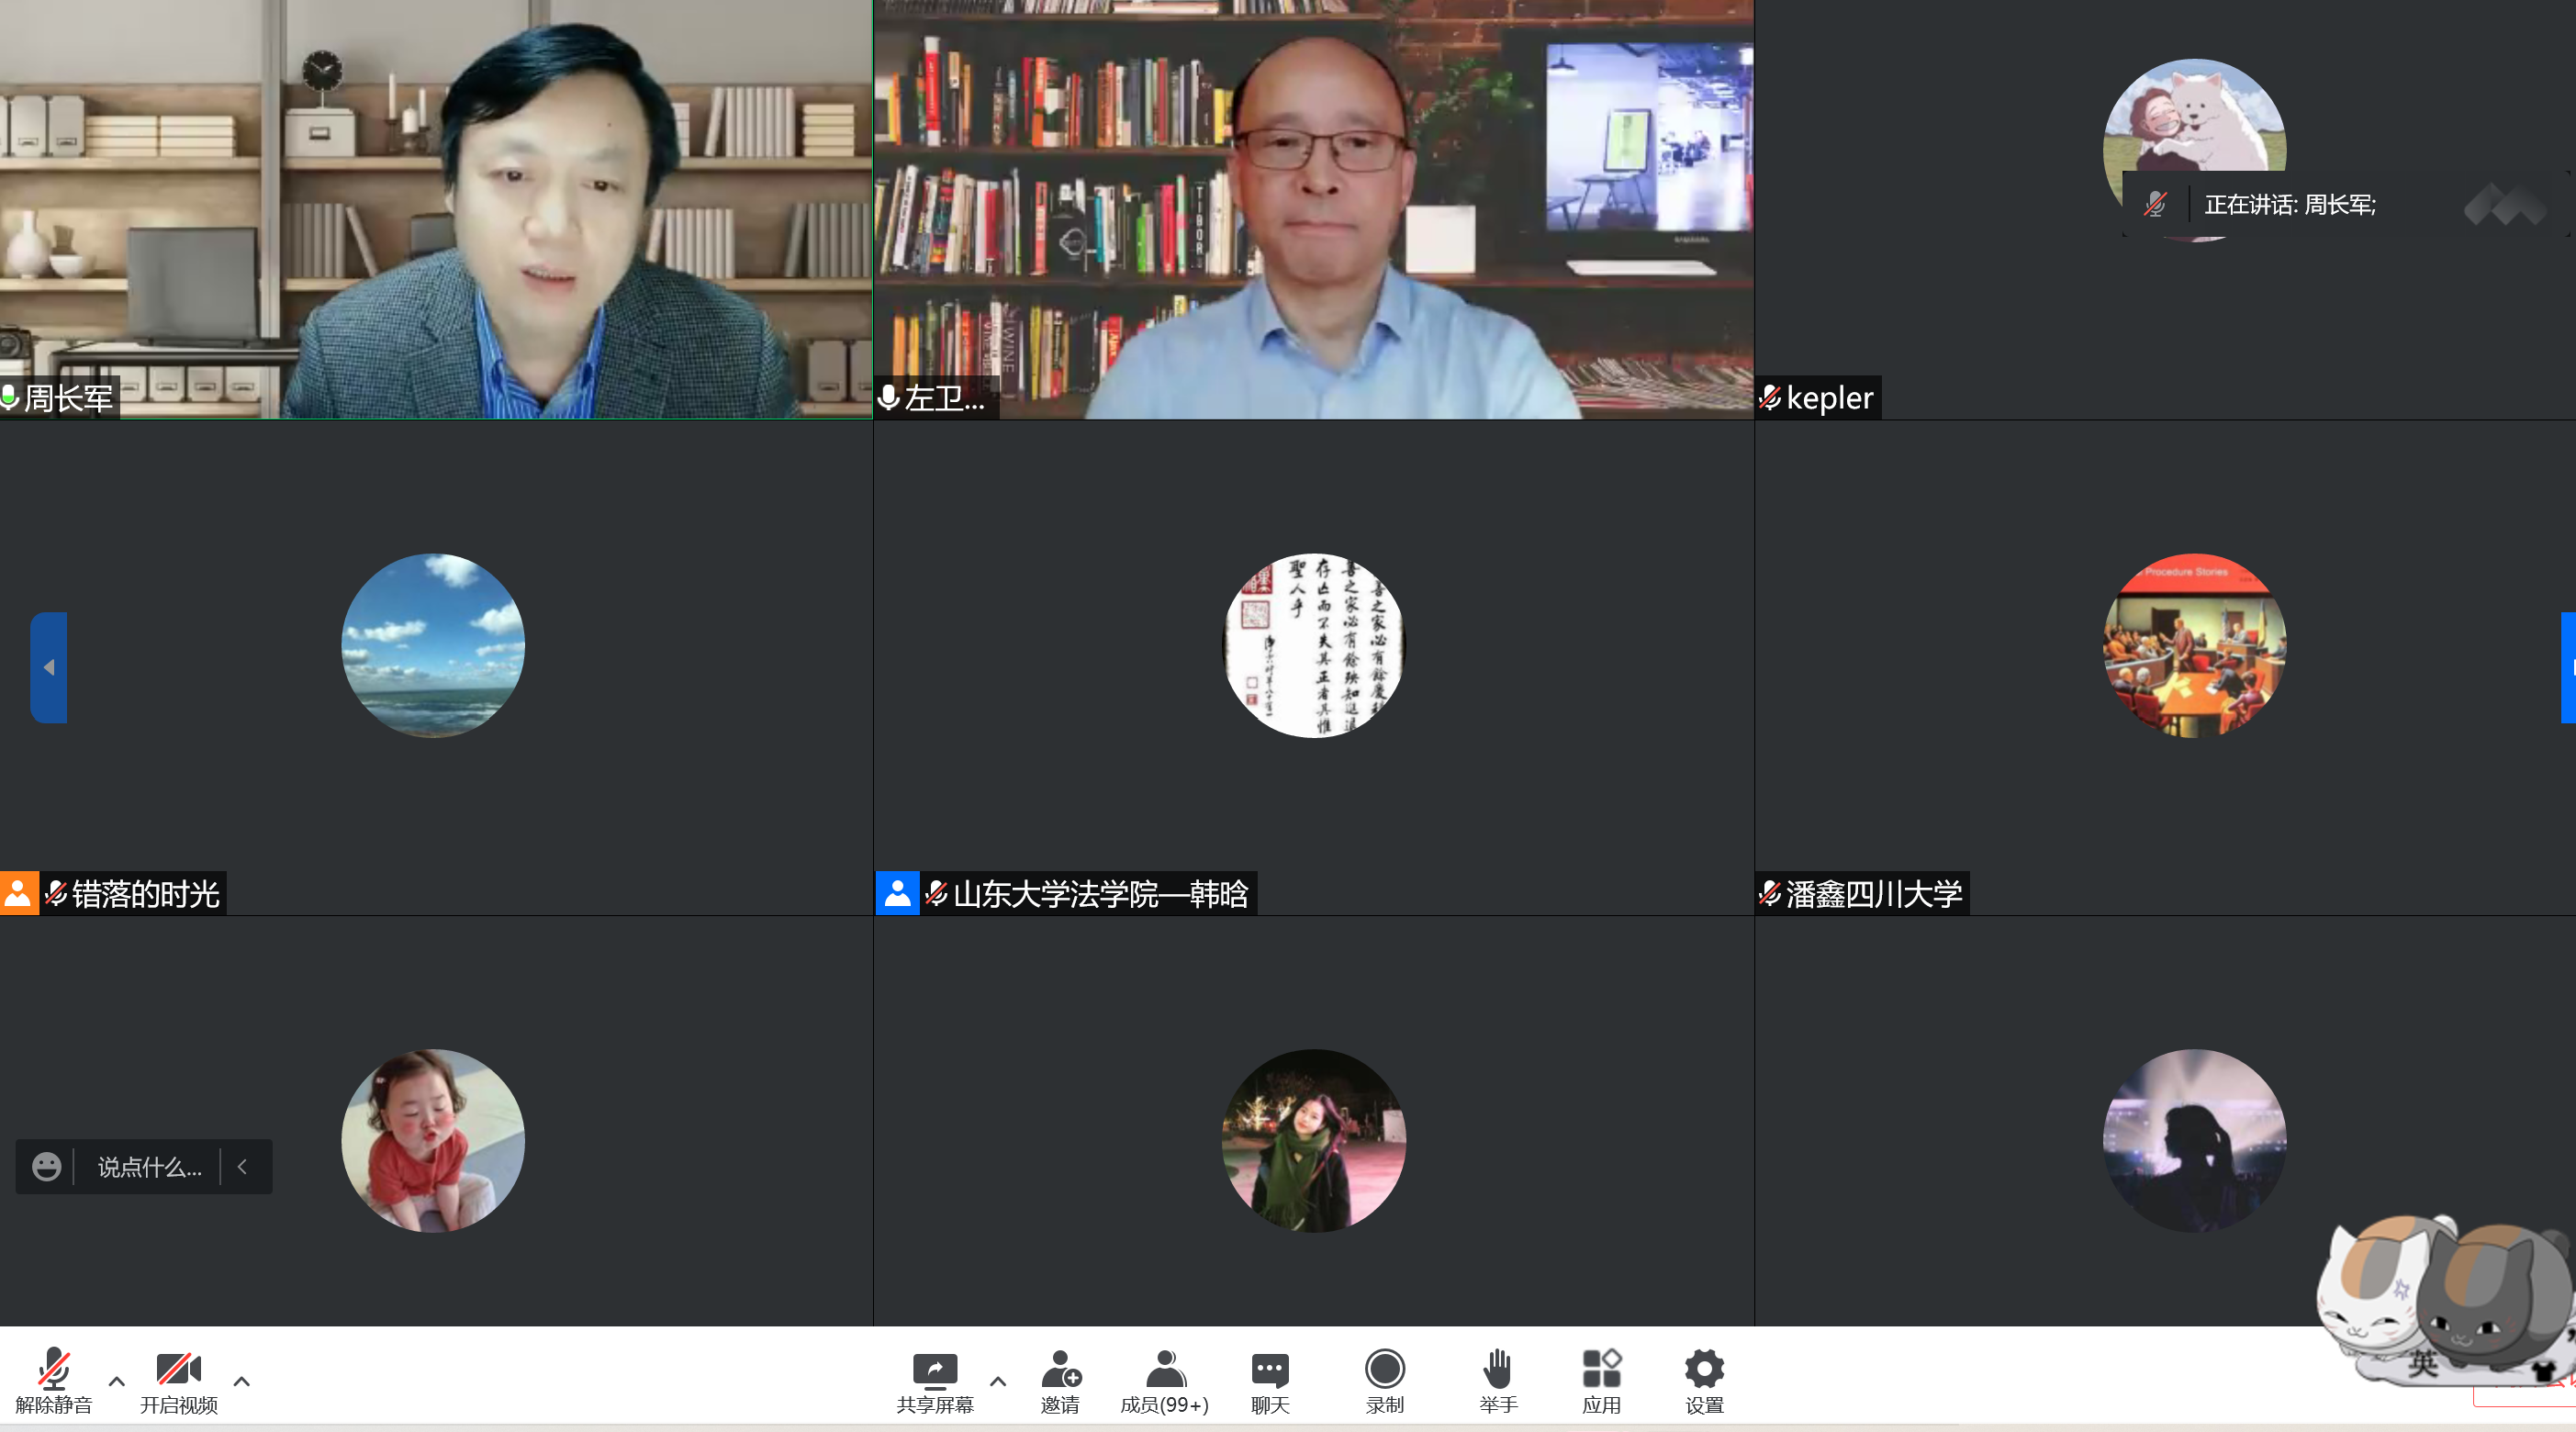2576x1432 pixels.
Task: Raise hand with 举手 icon
Action: coord(1497,1369)
